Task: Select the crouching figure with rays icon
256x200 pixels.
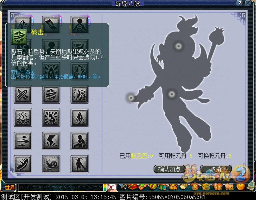Action: (x=51, y=118)
